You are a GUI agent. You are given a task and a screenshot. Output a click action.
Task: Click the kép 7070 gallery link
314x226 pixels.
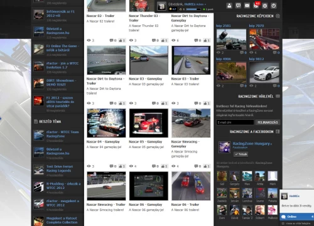(256, 26)
